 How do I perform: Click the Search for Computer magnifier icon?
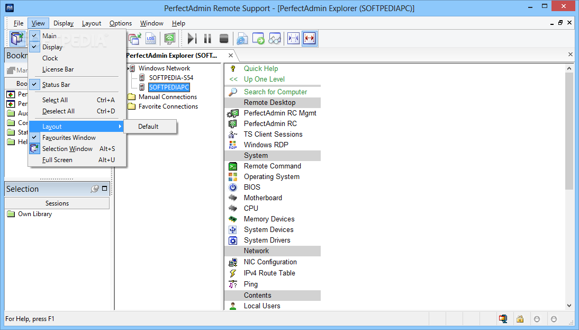233,92
